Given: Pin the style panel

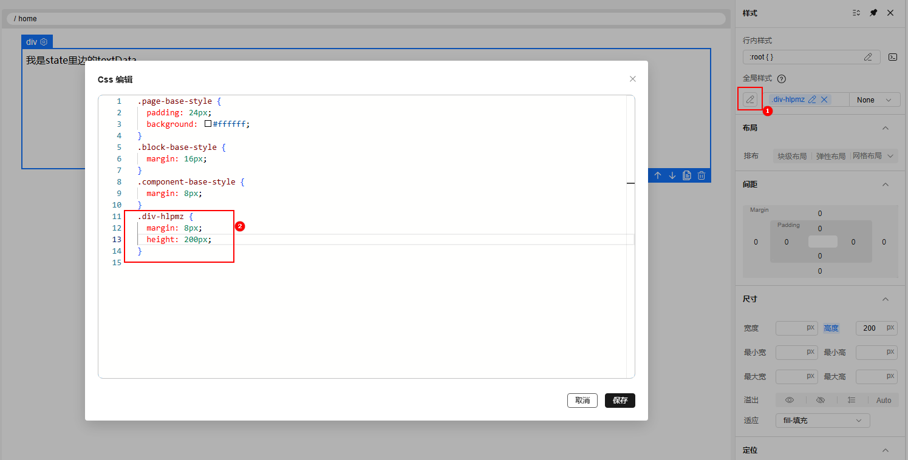Looking at the screenshot, I should (873, 13).
